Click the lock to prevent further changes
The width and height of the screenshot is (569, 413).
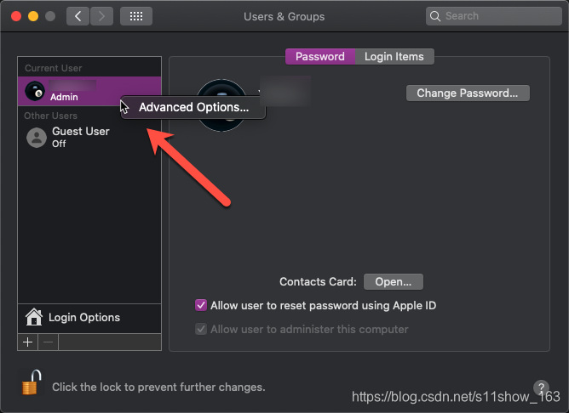click(32, 382)
